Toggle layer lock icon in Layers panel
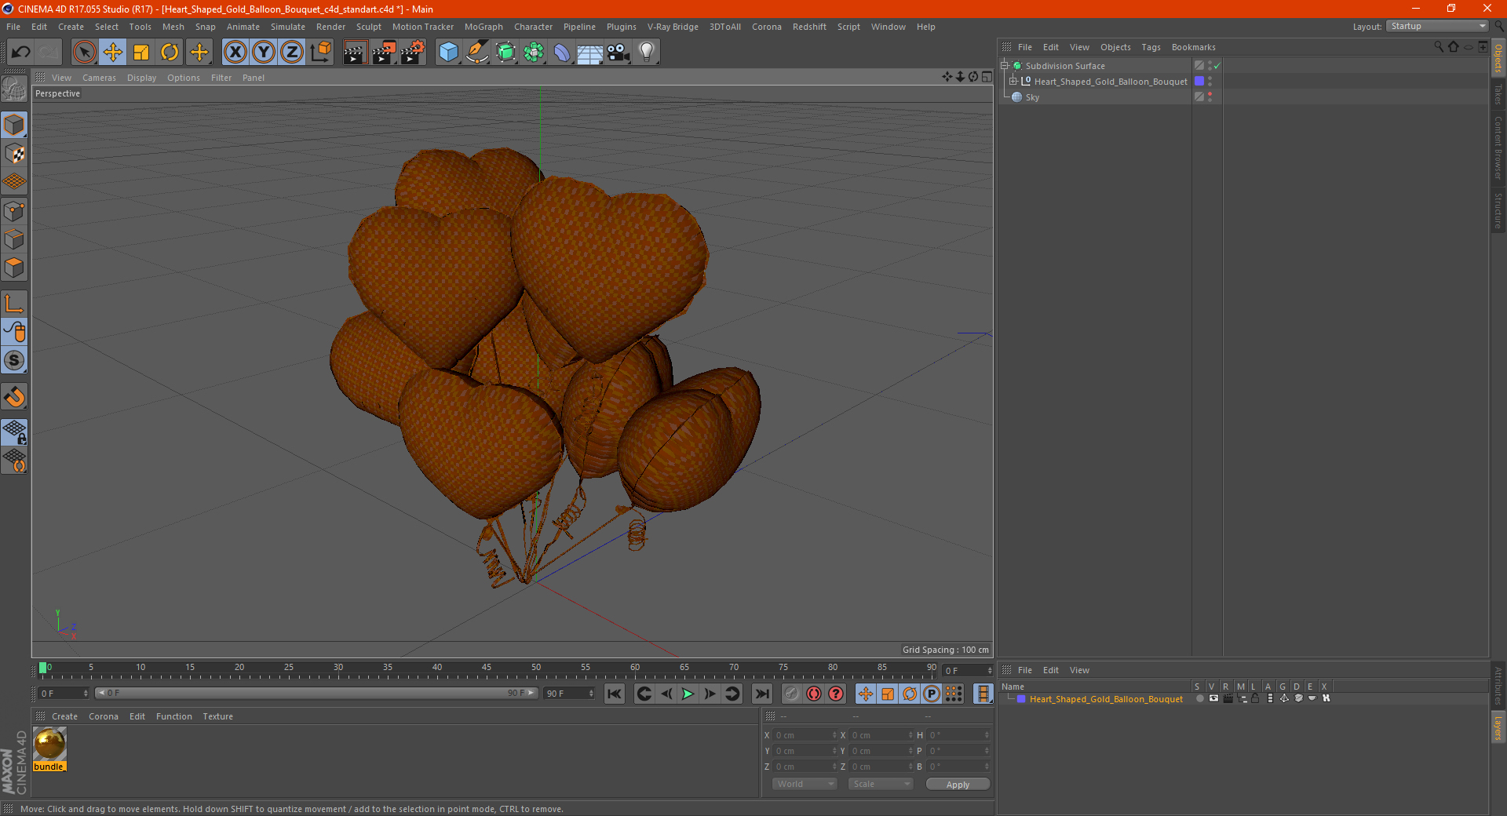This screenshot has width=1507, height=816. pyautogui.click(x=1256, y=698)
